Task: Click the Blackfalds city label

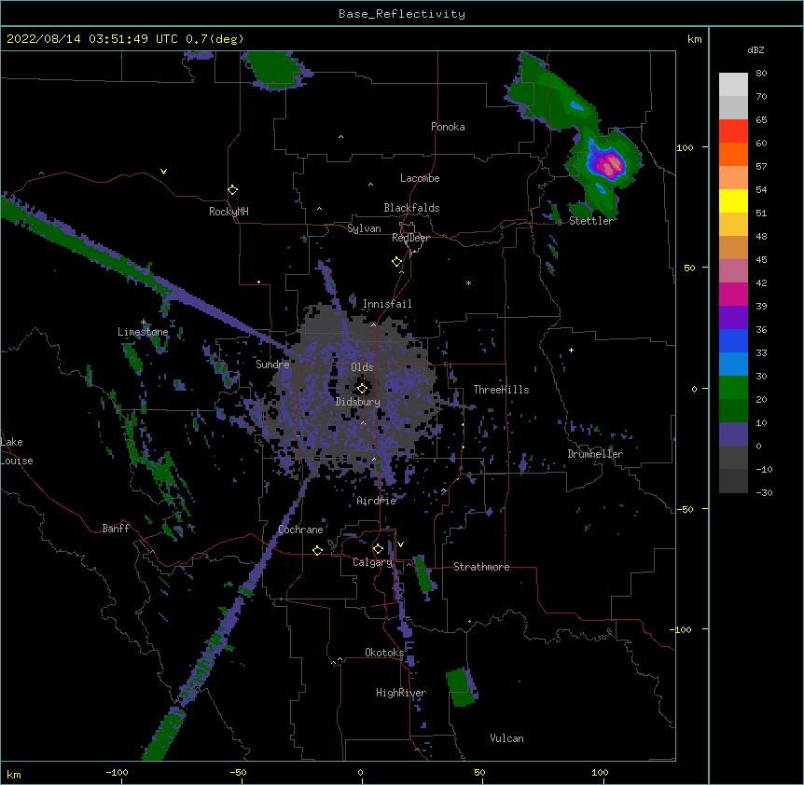Action: click(411, 208)
